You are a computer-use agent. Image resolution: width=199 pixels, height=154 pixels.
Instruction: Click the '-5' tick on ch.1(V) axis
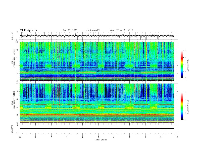click(17, 40)
